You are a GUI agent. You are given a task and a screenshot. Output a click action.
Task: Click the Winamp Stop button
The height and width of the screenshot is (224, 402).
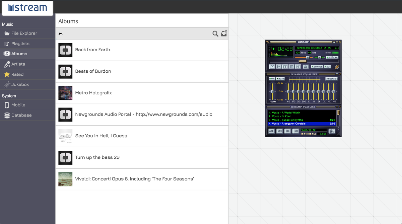pyautogui.click(x=291, y=67)
